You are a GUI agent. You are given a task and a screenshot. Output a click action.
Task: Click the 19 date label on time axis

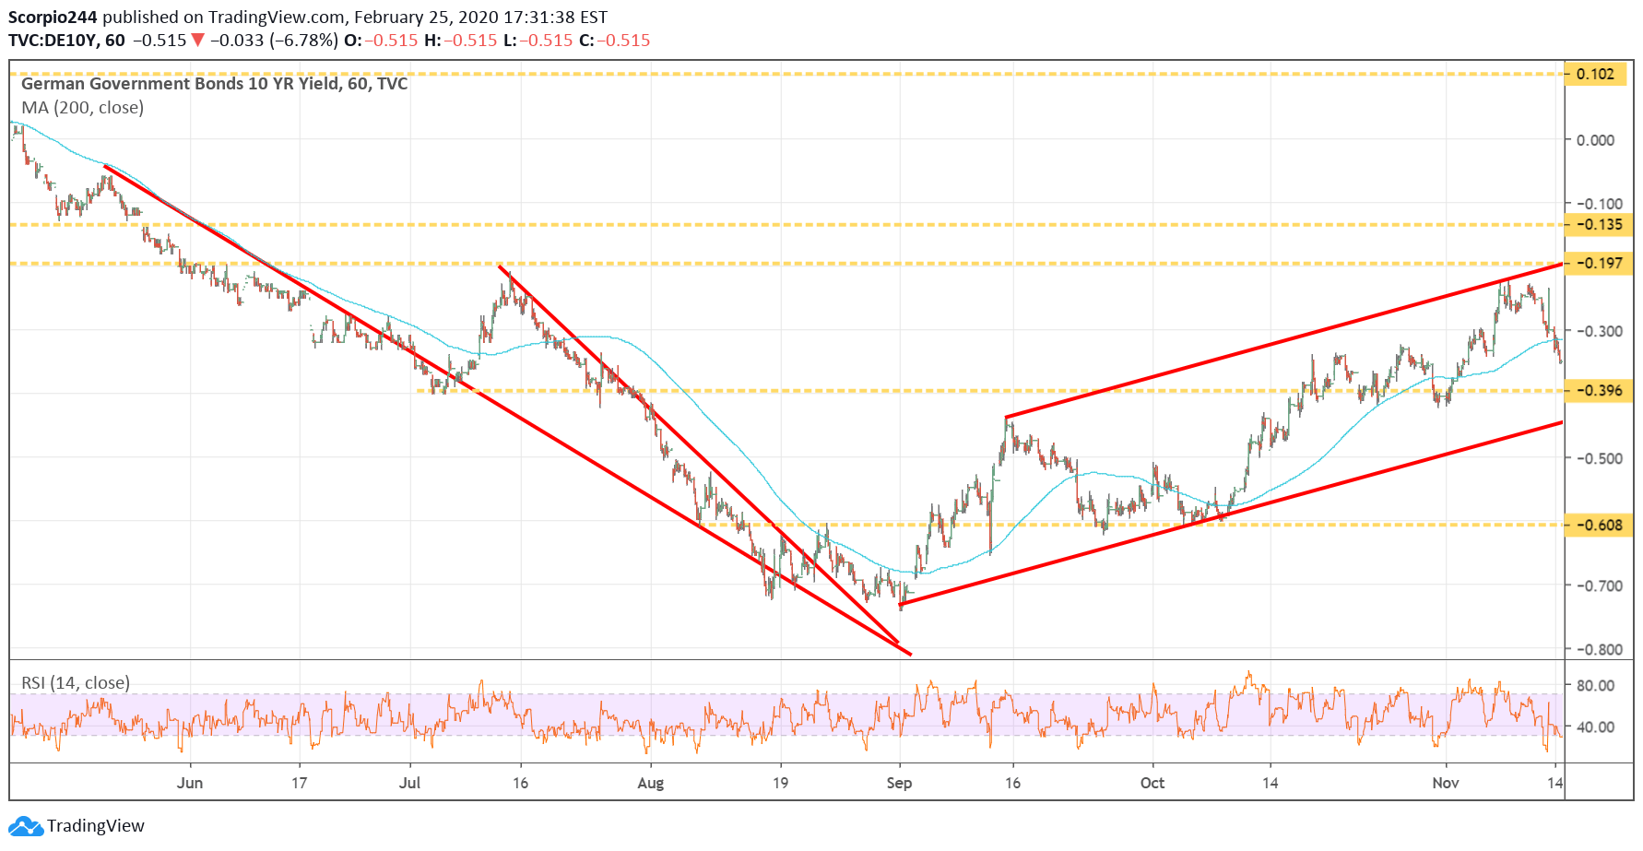tap(781, 783)
